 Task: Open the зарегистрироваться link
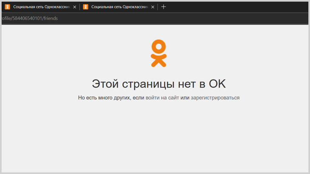215,98
